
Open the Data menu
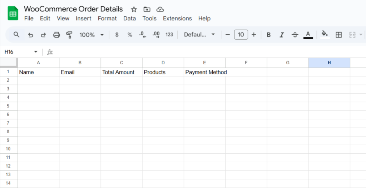(129, 18)
